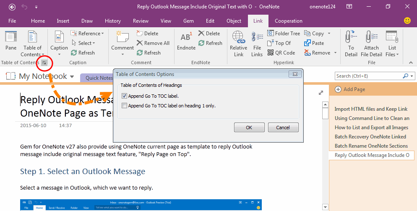
Task: Open the Remove dropdown arrow
Action: tap(335, 53)
